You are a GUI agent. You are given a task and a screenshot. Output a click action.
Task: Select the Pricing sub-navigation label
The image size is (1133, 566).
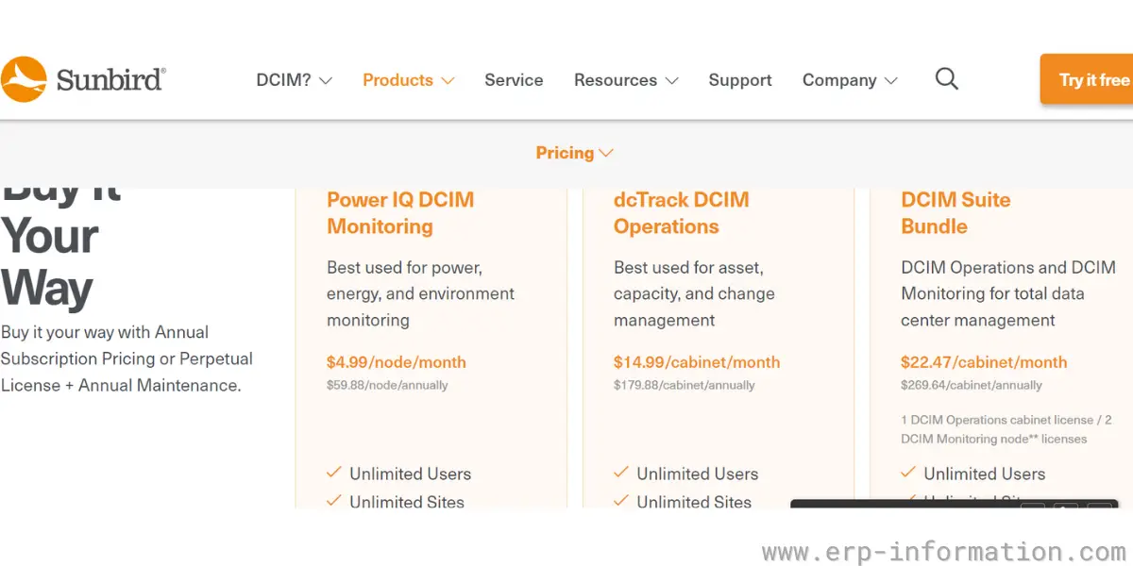click(565, 153)
